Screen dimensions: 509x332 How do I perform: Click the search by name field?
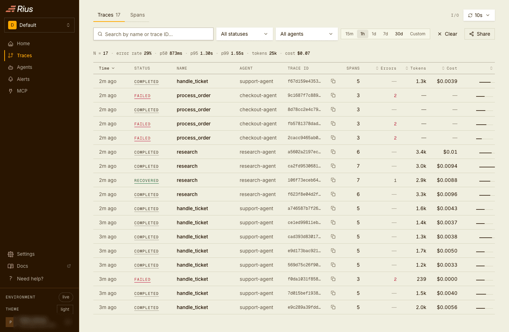click(153, 34)
